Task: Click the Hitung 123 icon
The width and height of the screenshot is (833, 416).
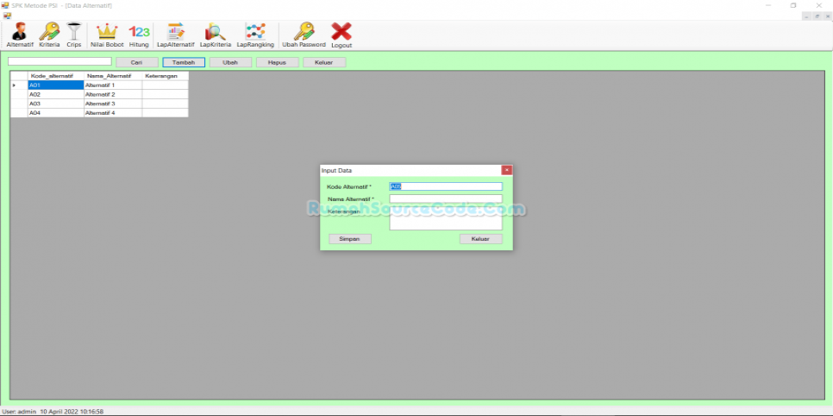Action: tap(139, 35)
